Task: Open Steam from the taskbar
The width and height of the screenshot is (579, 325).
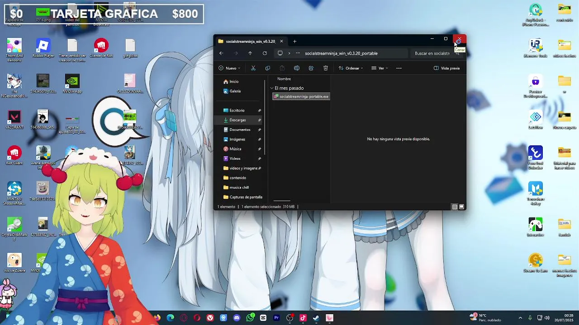Action: [x=316, y=318]
